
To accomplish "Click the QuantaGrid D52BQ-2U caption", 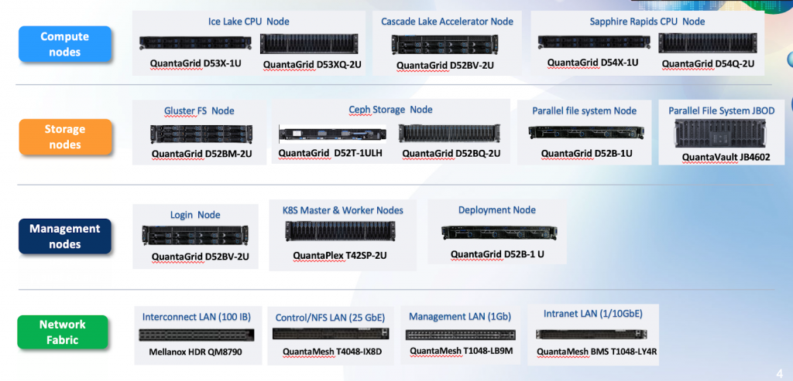I will coord(451,153).
